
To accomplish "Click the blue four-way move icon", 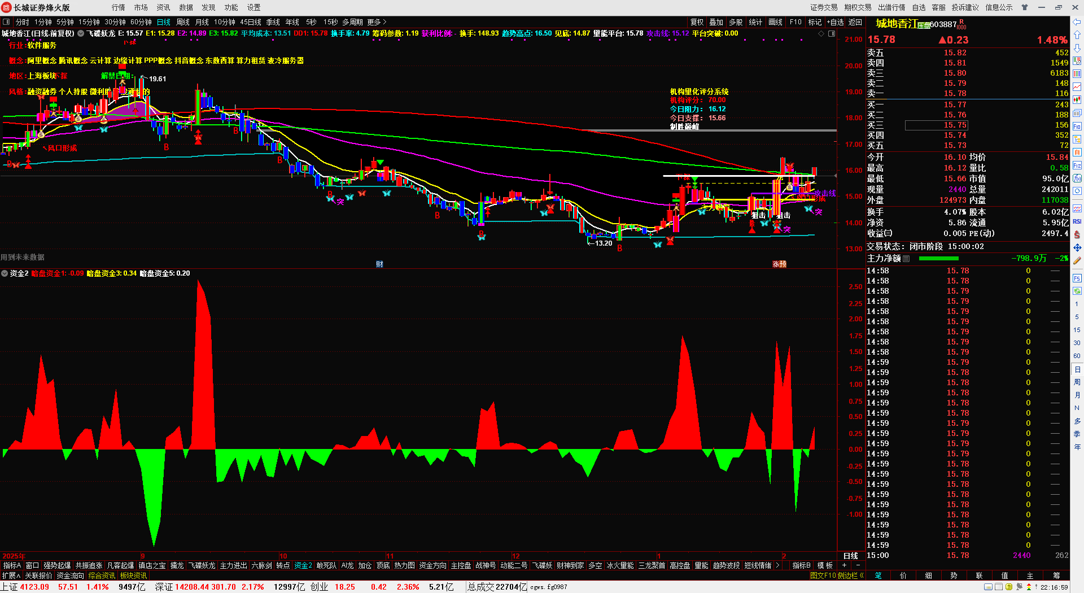I will pos(1077,247).
